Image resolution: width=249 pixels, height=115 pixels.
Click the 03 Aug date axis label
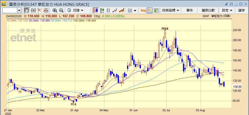click(x=201, y=110)
